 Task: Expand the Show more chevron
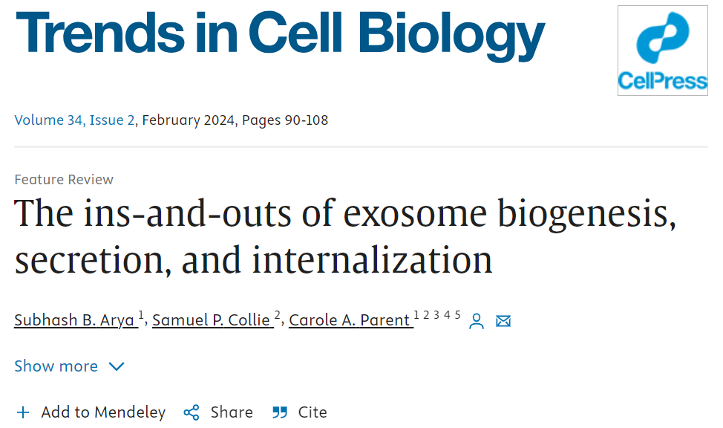pos(117,366)
